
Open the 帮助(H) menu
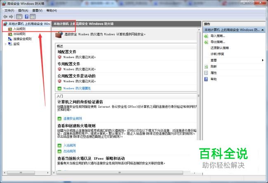click(x=52, y=11)
